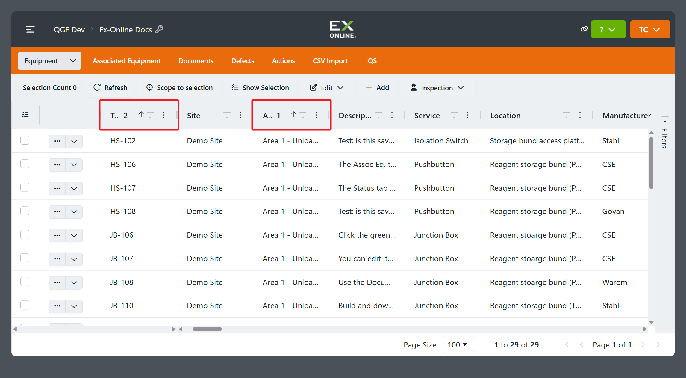Click Scope to selection
The width and height of the screenshot is (686, 378).
(179, 88)
